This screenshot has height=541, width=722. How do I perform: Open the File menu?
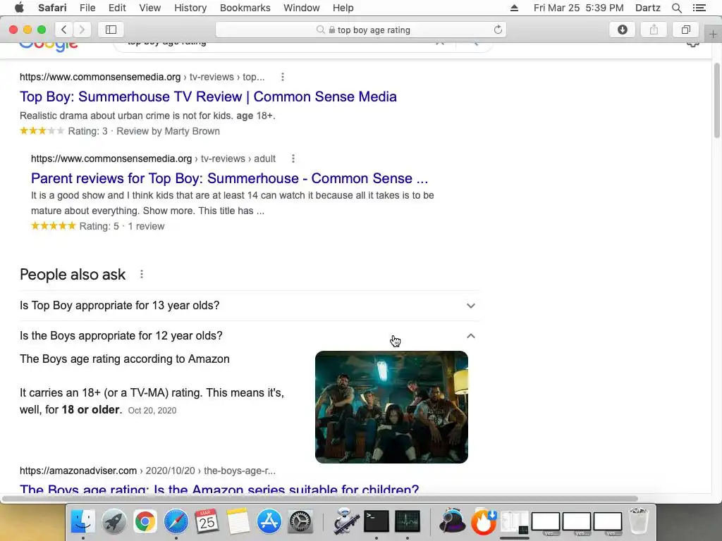[x=87, y=8]
